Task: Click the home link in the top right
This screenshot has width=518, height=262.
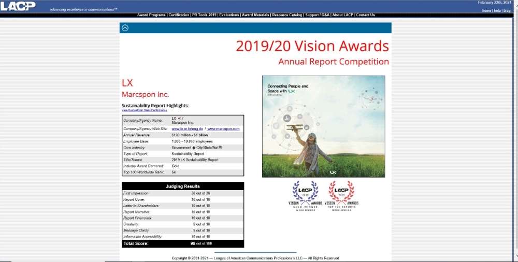Action: tap(486, 10)
